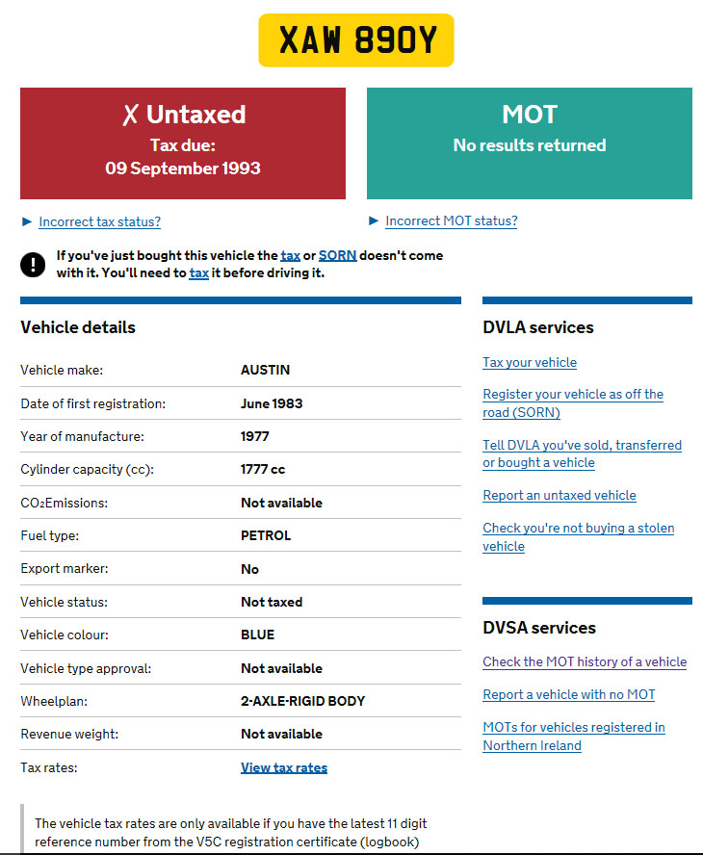Image resolution: width=703 pixels, height=855 pixels.
Task: Expand the Incorrect MOT status disclosure triangle
Action: (374, 220)
